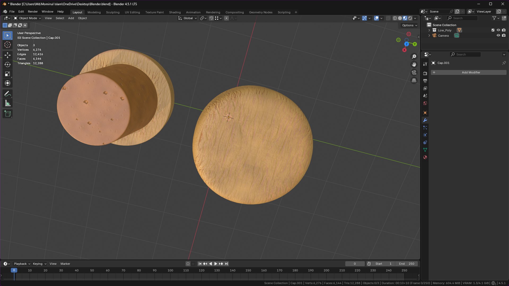Switch to the UV Editing workspace tab
The image size is (509, 286).
point(132,12)
